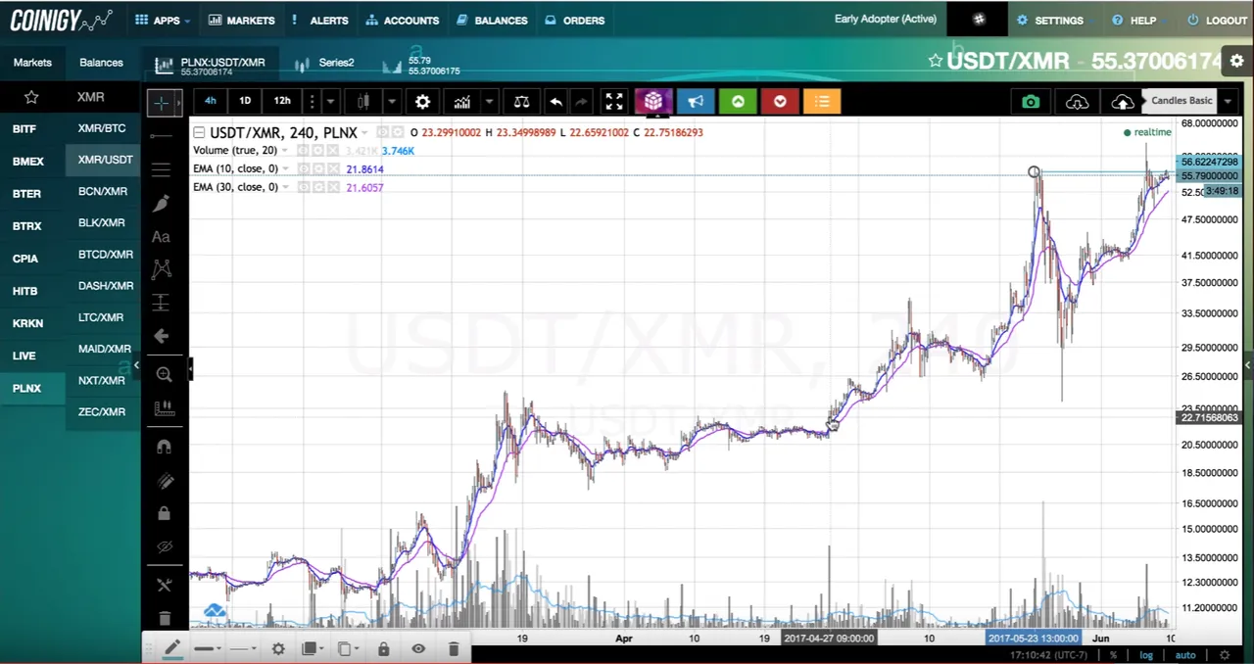Toggle fullscreen chart mode

point(613,101)
